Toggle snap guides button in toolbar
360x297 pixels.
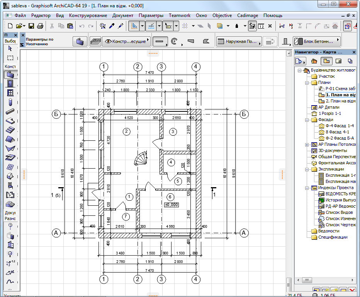[x=151, y=26]
